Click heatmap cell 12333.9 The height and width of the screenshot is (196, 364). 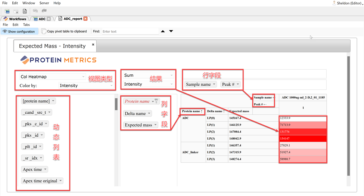pos(303,118)
